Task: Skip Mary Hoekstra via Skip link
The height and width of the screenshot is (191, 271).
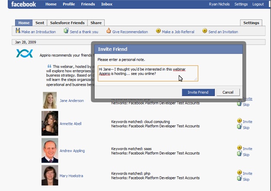Action: [246, 179]
